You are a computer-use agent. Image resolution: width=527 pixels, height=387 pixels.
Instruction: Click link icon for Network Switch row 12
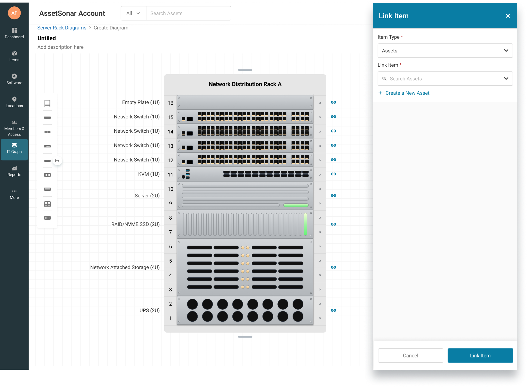coord(333,160)
